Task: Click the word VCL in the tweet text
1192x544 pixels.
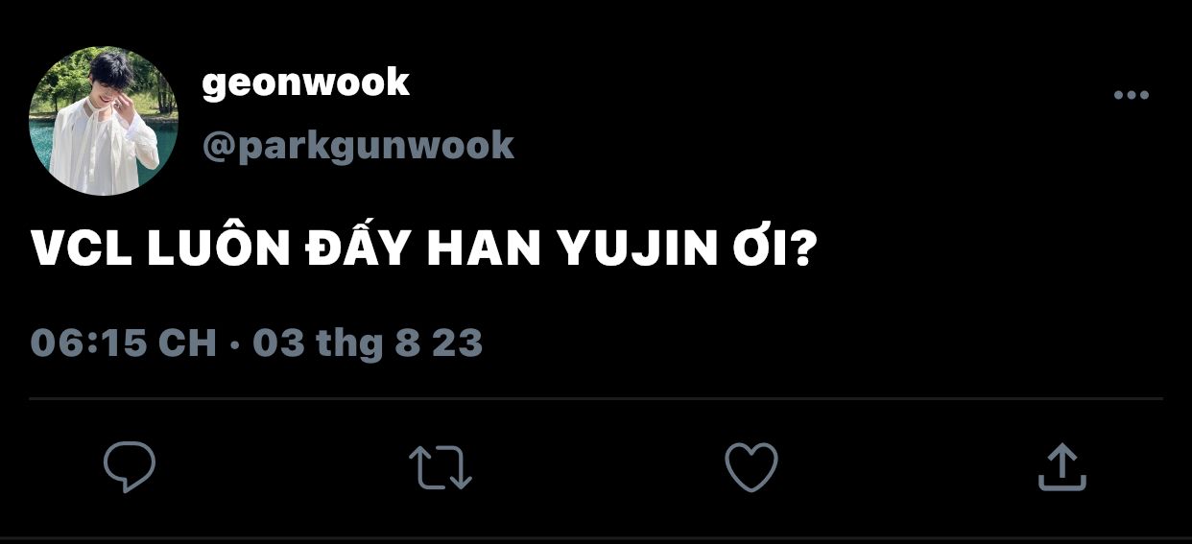Action: click(82, 250)
